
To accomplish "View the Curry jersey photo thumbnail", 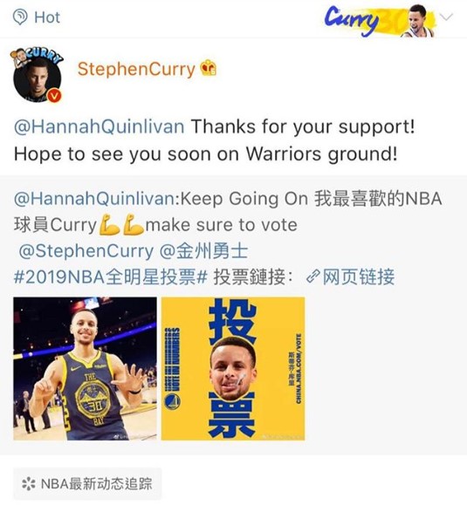I will click(x=85, y=368).
